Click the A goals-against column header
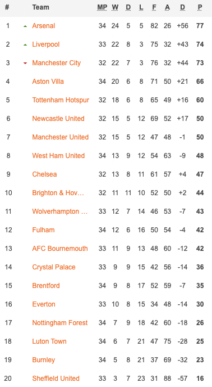The width and height of the screenshot is (212, 387). [167, 7]
